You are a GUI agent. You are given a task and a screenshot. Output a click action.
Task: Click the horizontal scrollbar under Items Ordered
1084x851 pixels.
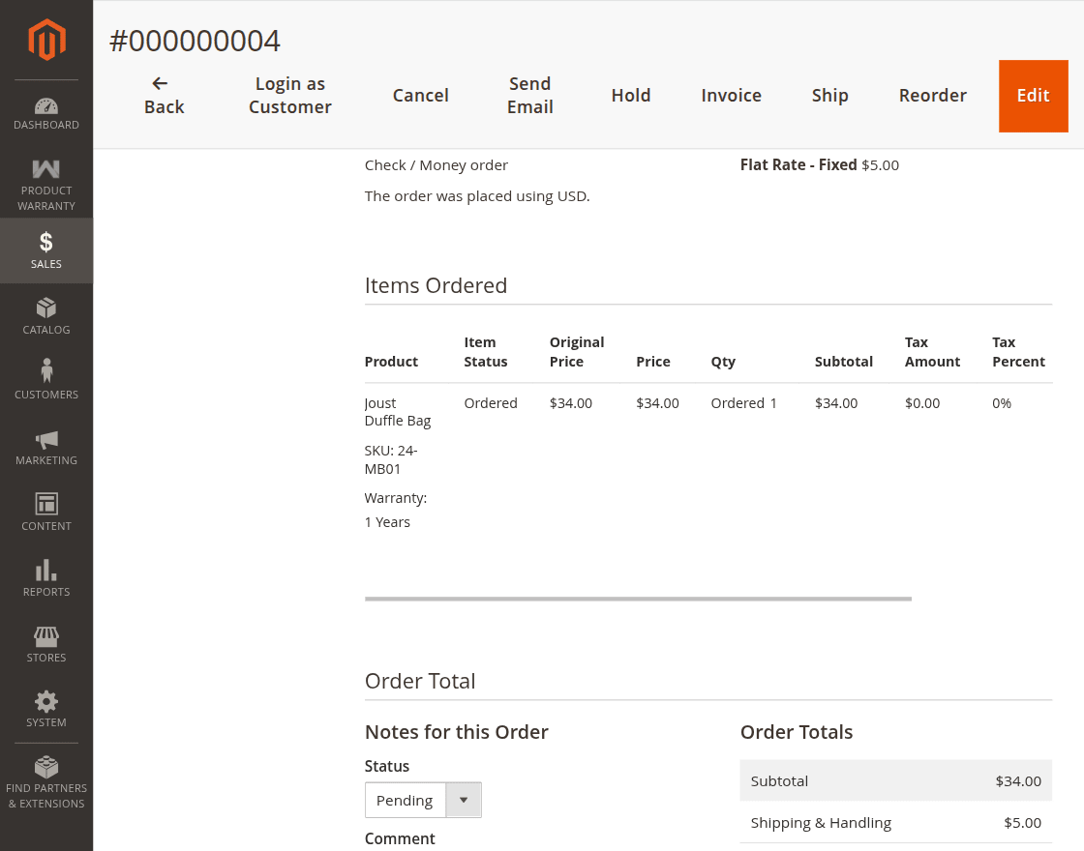(x=637, y=599)
